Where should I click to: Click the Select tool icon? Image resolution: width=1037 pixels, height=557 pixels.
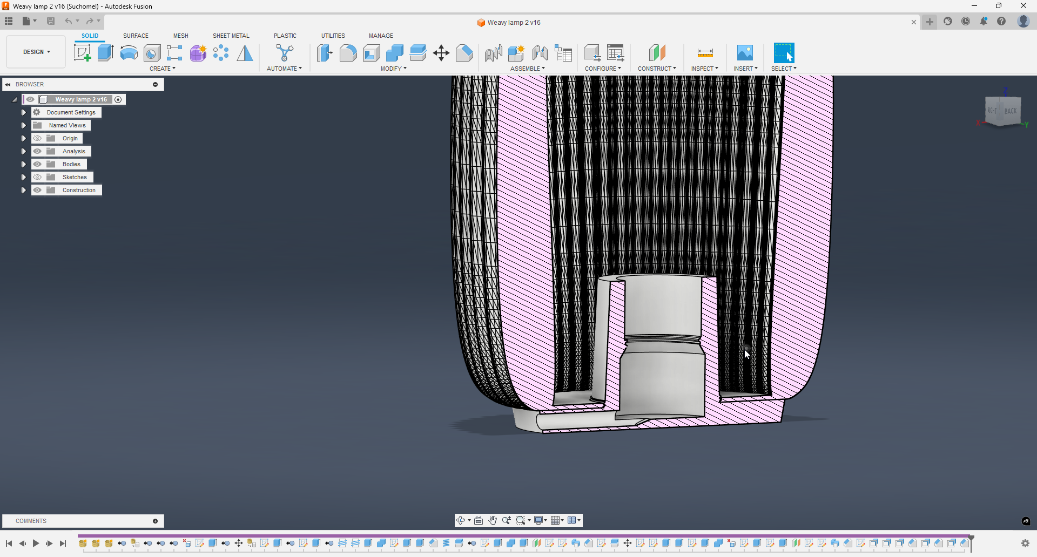pyautogui.click(x=784, y=53)
